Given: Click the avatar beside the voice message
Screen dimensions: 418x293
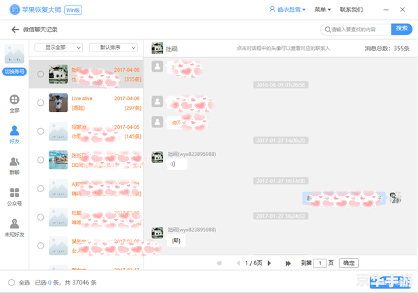Looking at the screenshot, I should point(157,157).
